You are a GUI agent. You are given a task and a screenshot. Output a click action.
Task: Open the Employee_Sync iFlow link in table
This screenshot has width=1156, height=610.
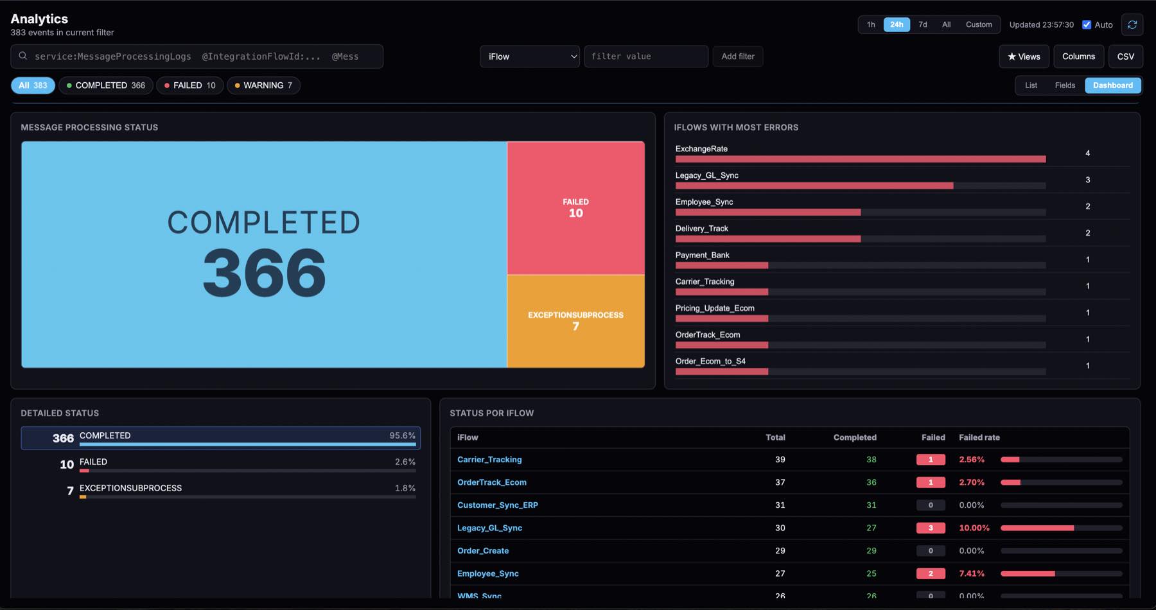488,573
